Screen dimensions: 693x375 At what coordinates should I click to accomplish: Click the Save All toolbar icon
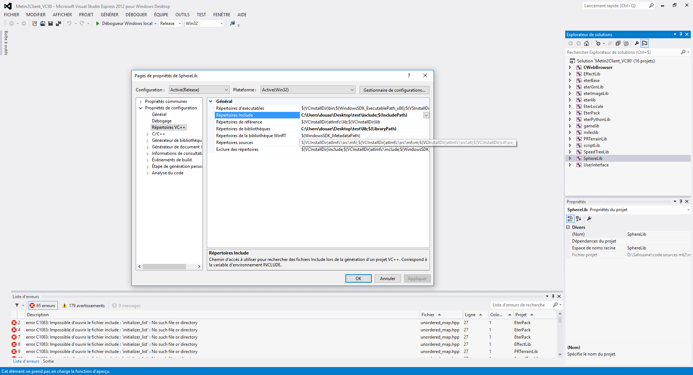[x=58, y=23]
